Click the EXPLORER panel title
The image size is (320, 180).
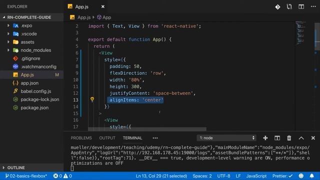17,6
